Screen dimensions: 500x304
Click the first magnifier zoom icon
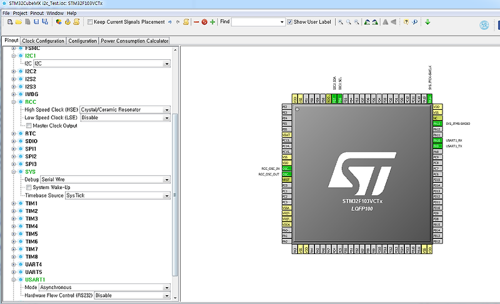pos(341,22)
